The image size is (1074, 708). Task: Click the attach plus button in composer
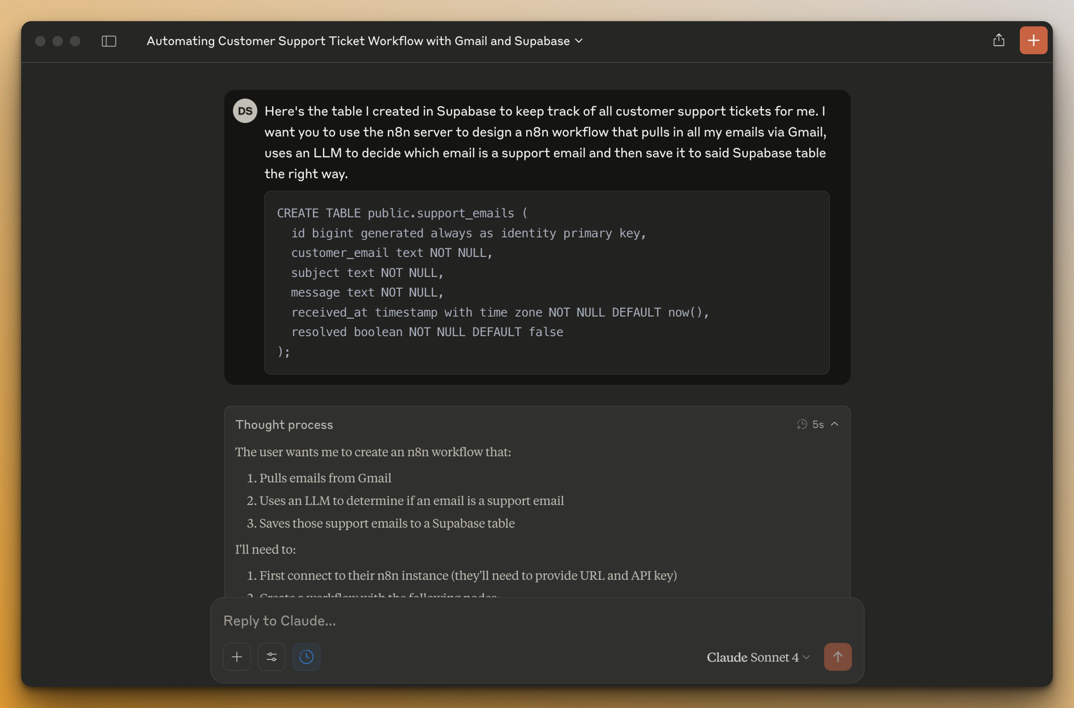pos(237,656)
